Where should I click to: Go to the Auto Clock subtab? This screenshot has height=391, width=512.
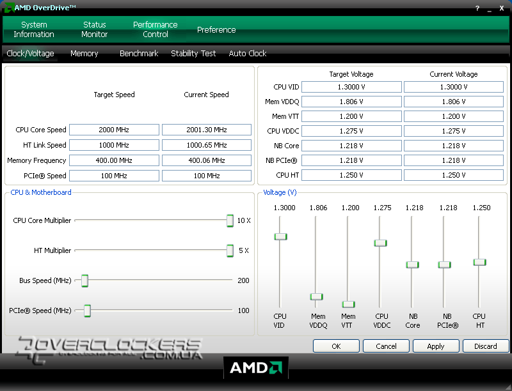pos(248,54)
